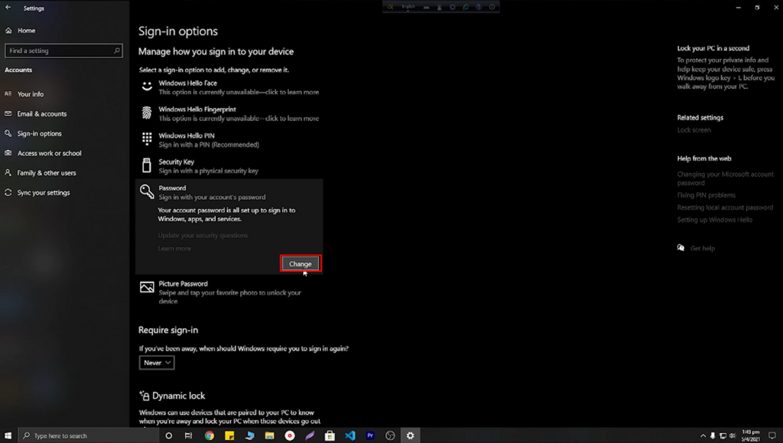Open Update your security questions link

click(203, 235)
